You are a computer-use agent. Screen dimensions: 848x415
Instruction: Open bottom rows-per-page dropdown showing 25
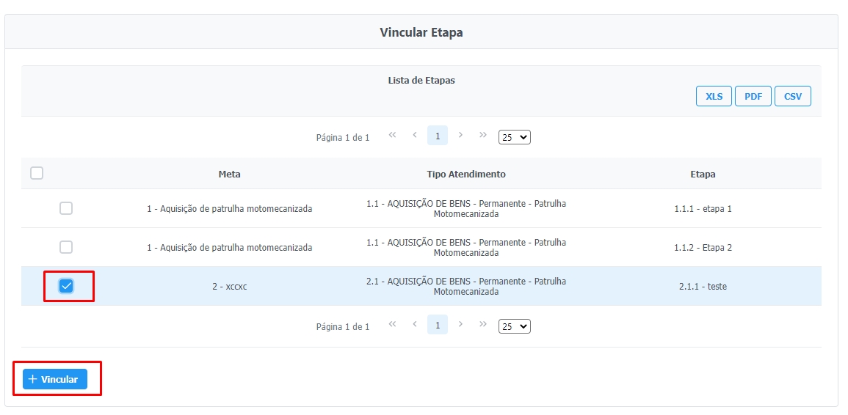click(x=514, y=326)
